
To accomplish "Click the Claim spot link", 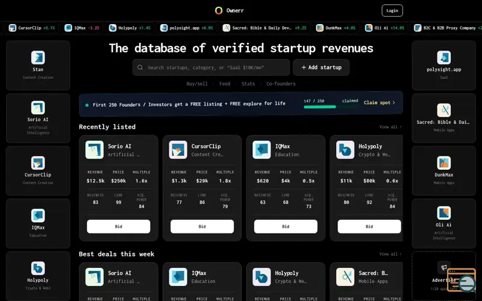I will [x=380, y=102].
